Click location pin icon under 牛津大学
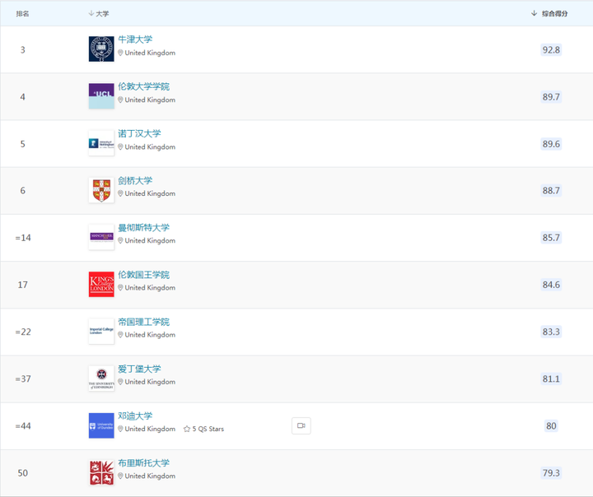593x497 pixels. pos(120,53)
